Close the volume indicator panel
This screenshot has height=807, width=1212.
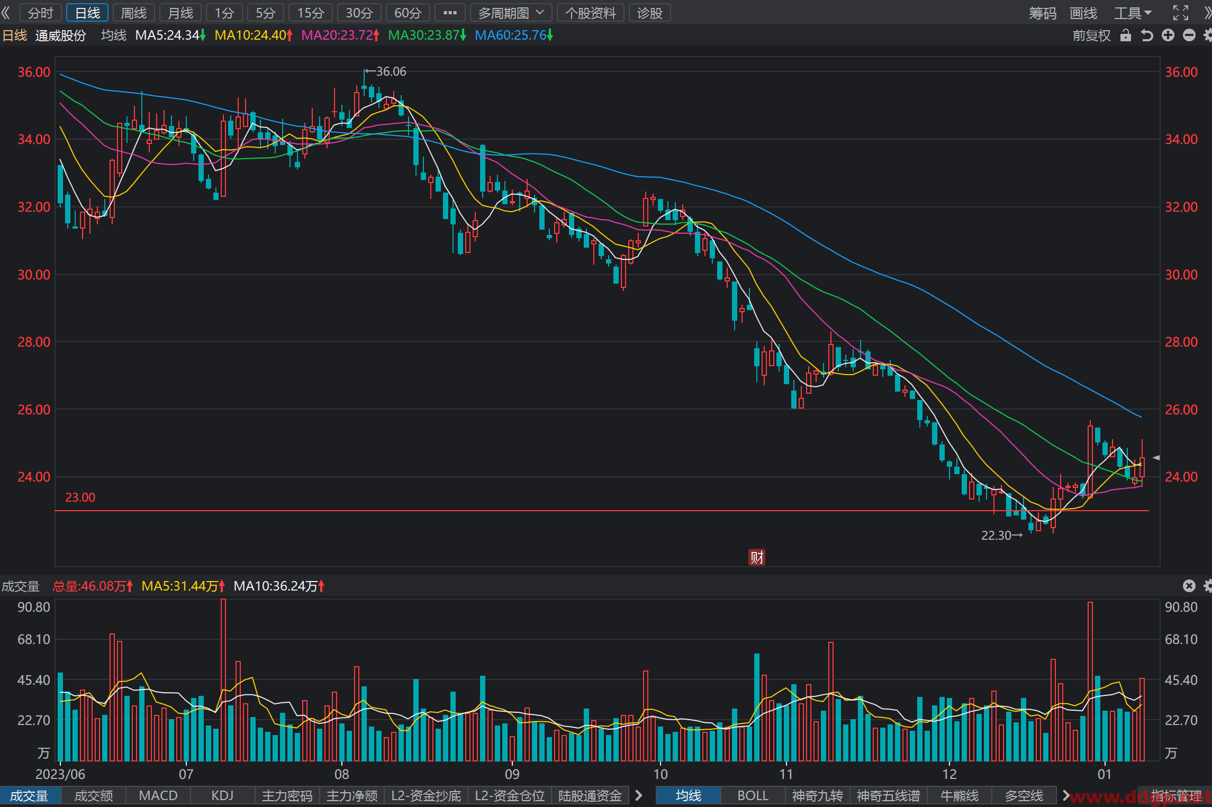[1189, 586]
